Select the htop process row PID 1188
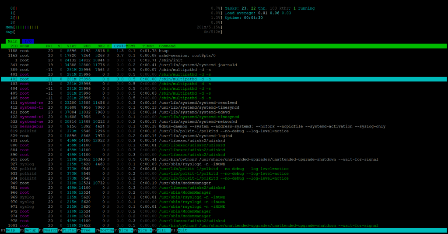 (166, 51)
